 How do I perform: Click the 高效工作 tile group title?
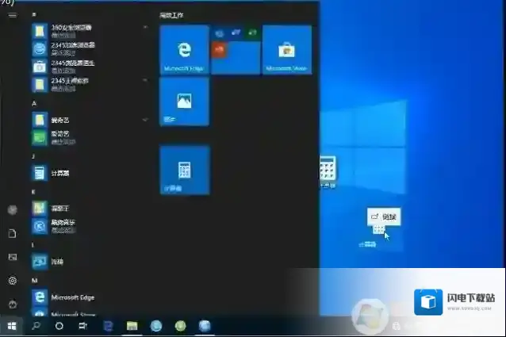tap(171, 15)
